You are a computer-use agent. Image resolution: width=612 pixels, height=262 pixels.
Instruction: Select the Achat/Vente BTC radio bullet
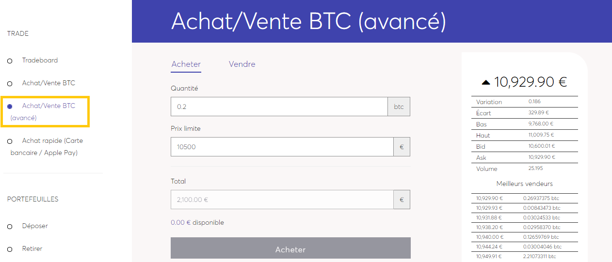tap(10, 84)
